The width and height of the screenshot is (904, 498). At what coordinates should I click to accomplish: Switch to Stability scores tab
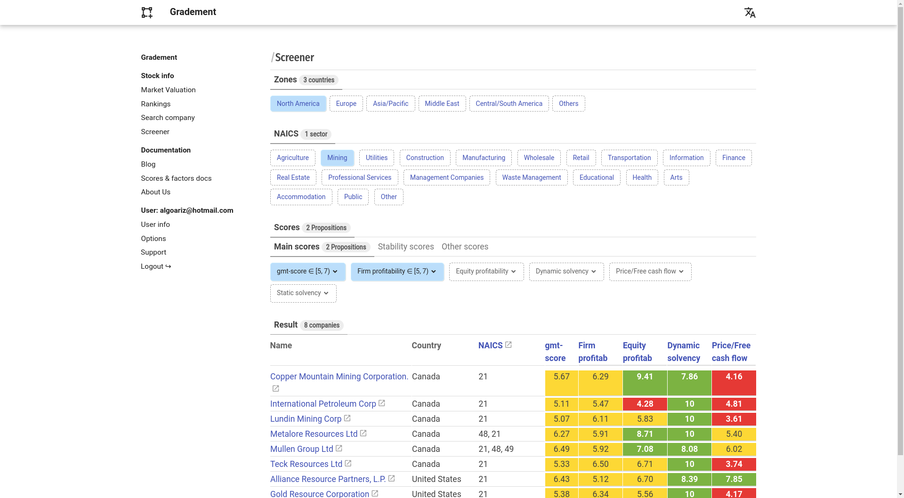406,247
